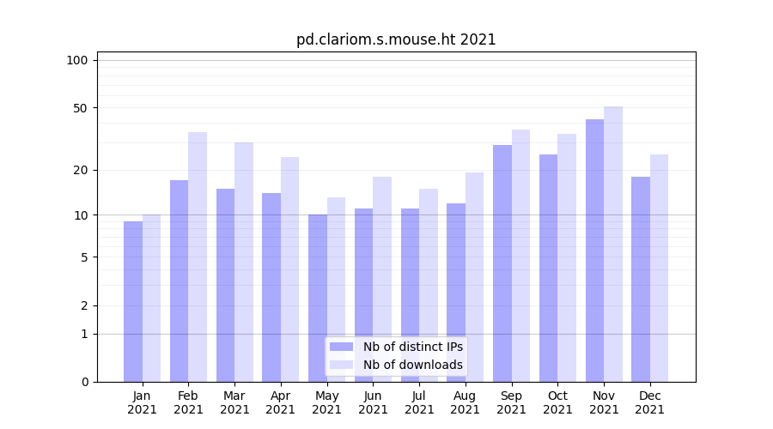Select the 0 y-axis tick label
The width and height of the screenshot is (773, 429).
coord(84,382)
